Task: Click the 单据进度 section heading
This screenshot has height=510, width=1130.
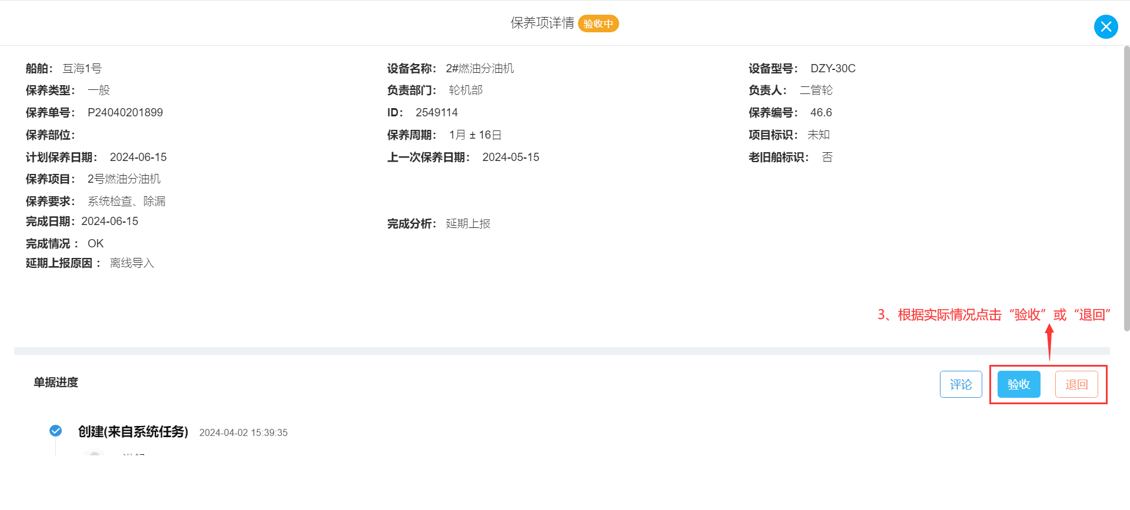Action: pos(56,382)
